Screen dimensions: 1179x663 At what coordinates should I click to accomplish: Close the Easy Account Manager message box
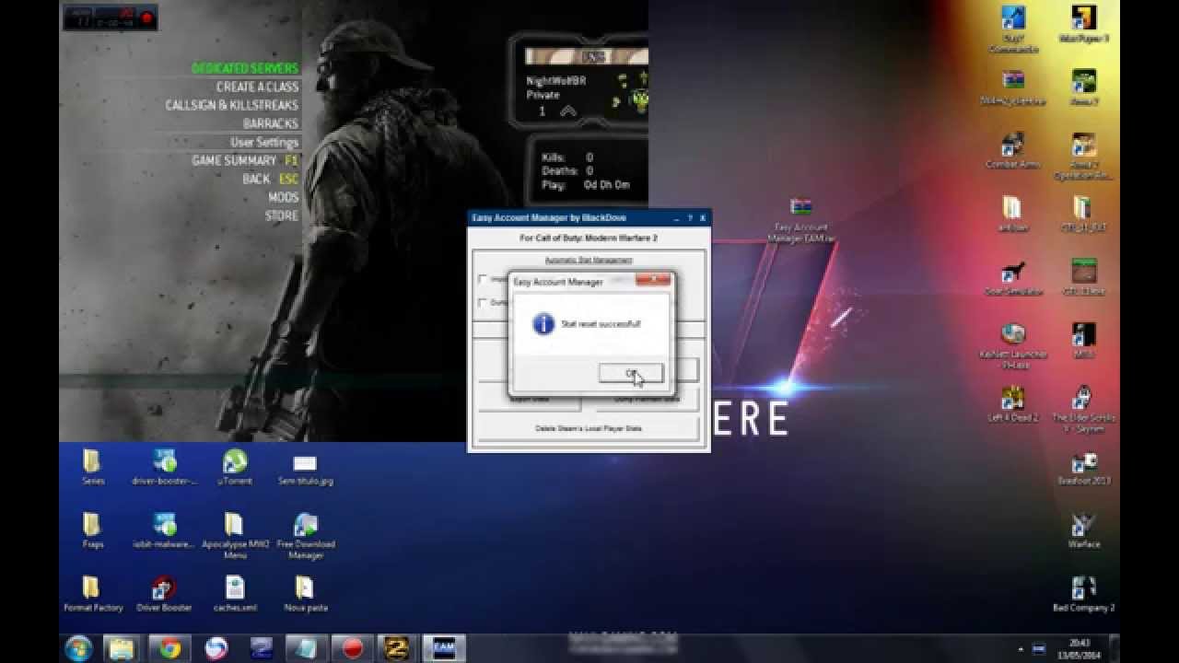(653, 280)
